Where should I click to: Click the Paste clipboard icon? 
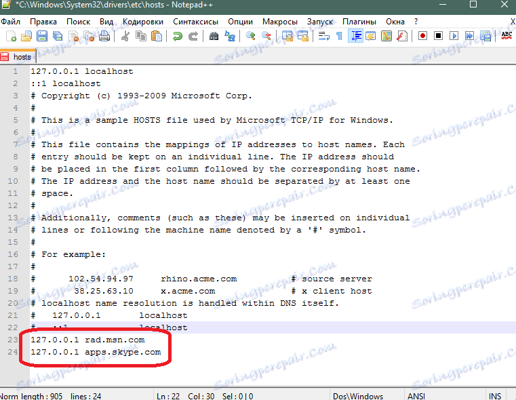157,36
